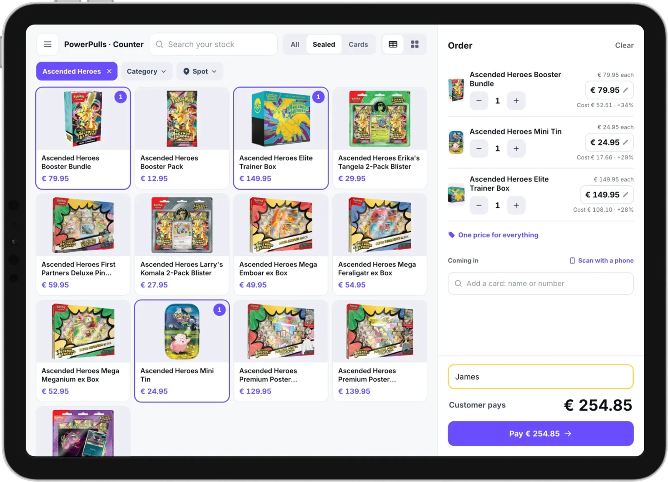
Task: Click Scan with a phone
Action: coord(602,260)
